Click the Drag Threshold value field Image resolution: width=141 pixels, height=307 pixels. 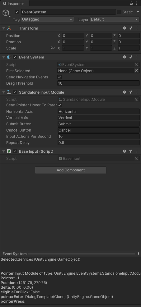click(x=98, y=83)
